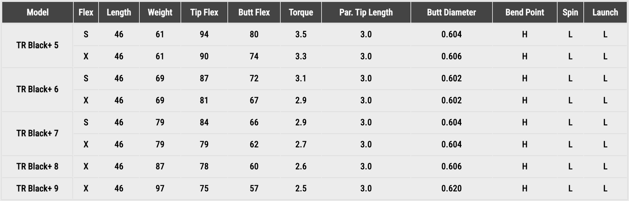
Task: Click the Torque column header
Action: (x=301, y=12)
